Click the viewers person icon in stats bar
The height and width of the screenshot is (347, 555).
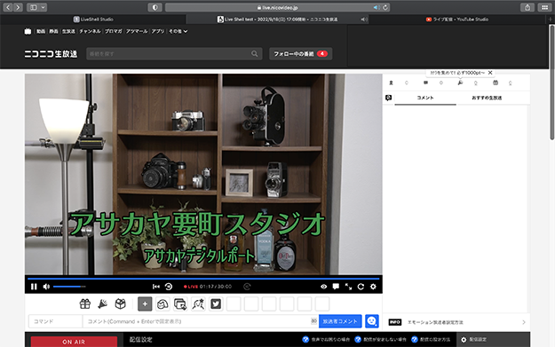[391, 83]
